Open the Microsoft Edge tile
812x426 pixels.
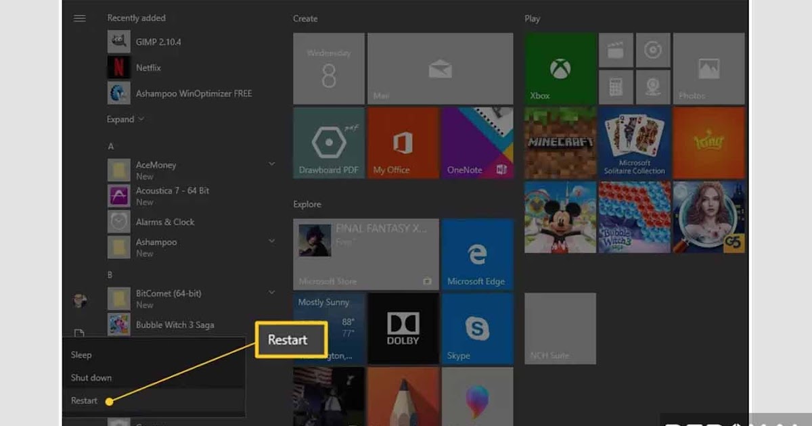[x=478, y=255]
